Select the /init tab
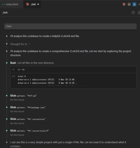The image size is (140, 148). point(32,4)
